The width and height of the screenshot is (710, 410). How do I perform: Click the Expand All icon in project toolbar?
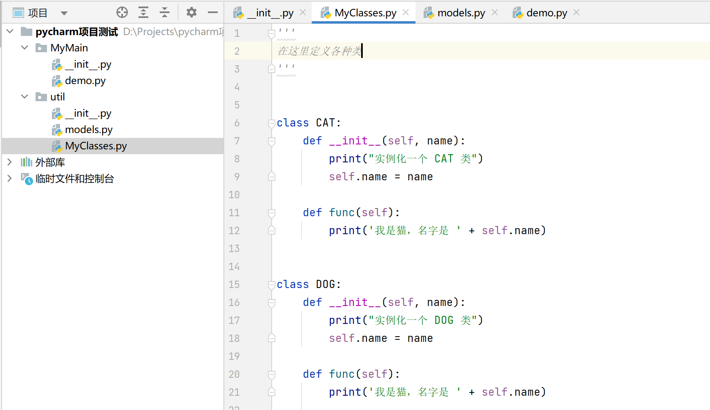point(143,13)
